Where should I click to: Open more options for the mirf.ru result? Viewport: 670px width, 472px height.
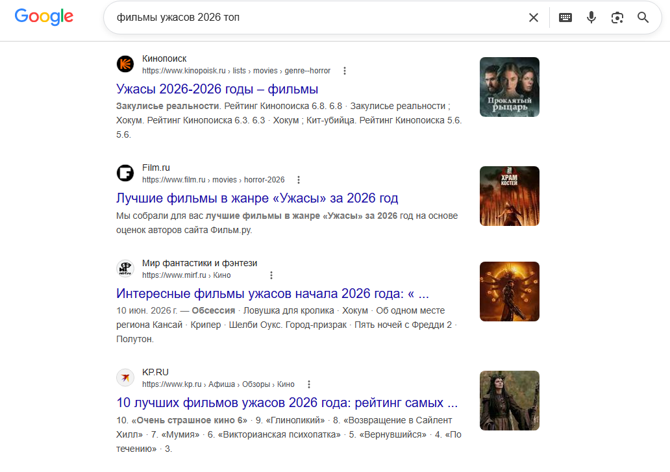point(271,275)
